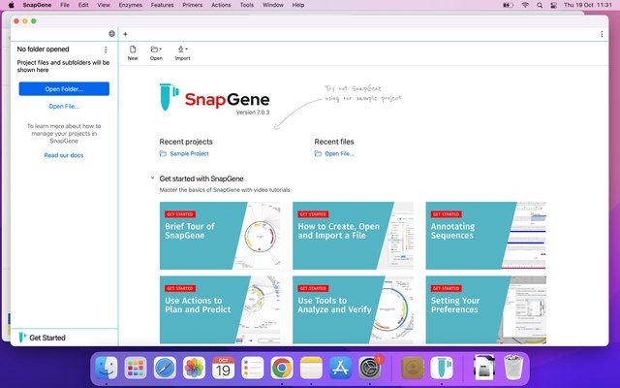
Task: Open Calendar from the Dock
Action: 224,368
